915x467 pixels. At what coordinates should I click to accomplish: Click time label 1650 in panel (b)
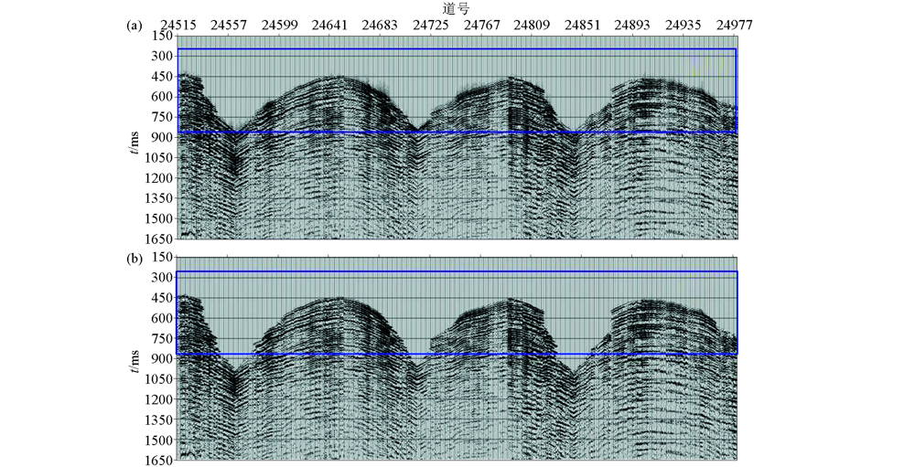158,461
